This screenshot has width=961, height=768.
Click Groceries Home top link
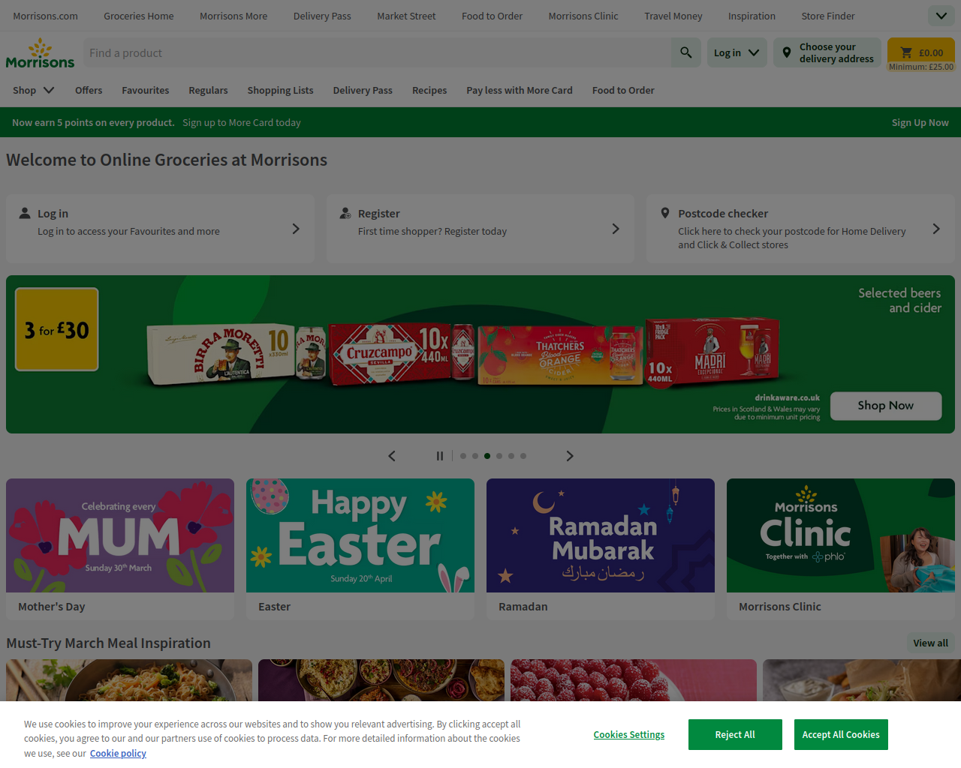coord(139,16)
